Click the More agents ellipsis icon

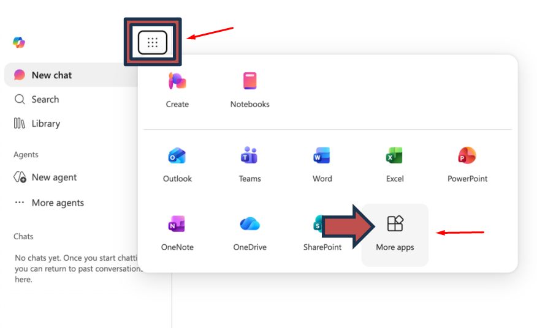coord(20,203)
